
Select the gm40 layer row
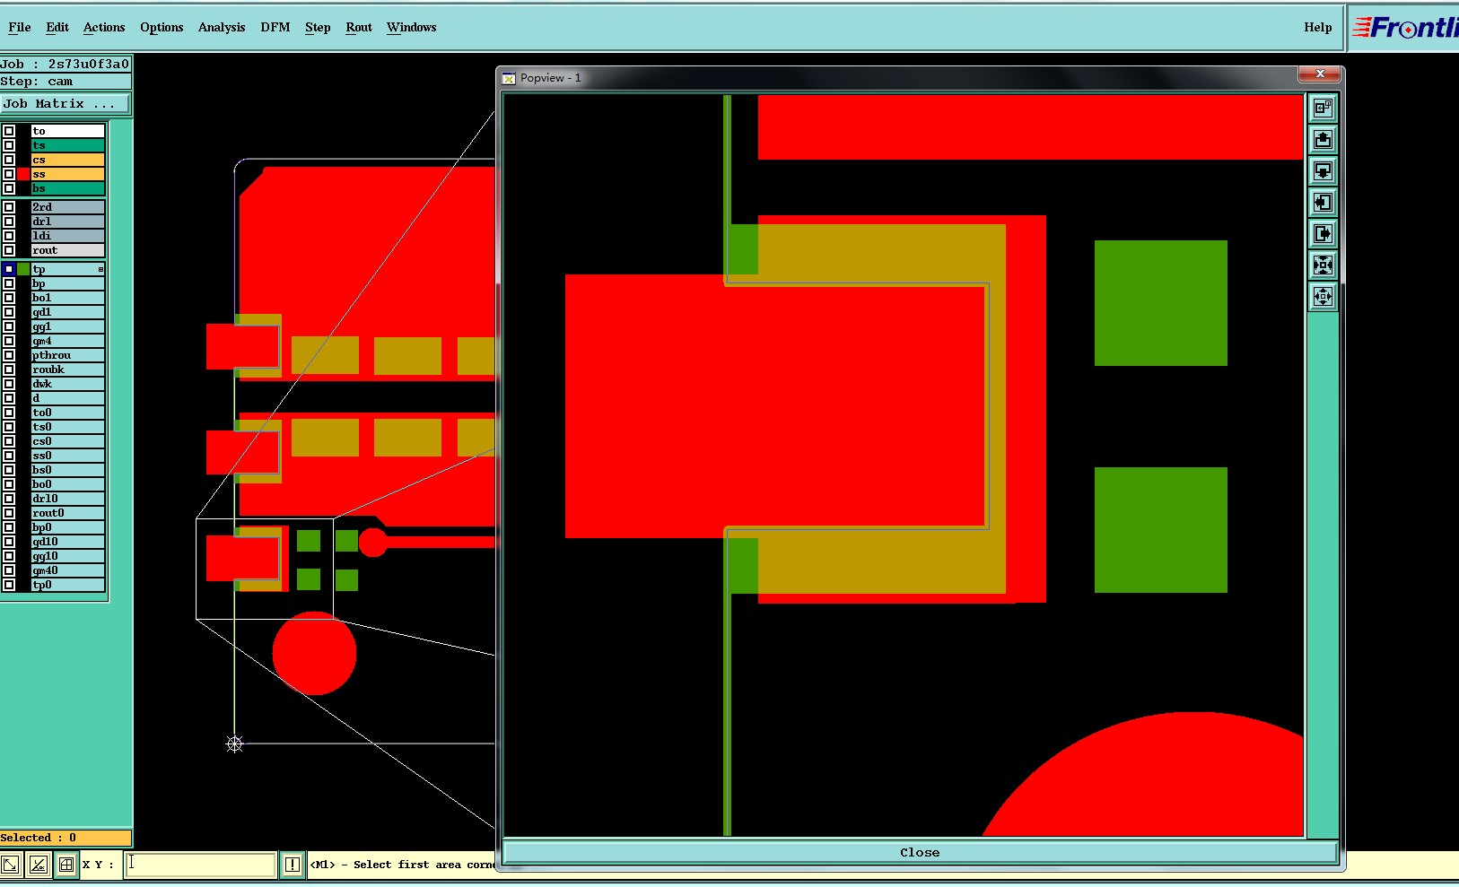point(68,570)
